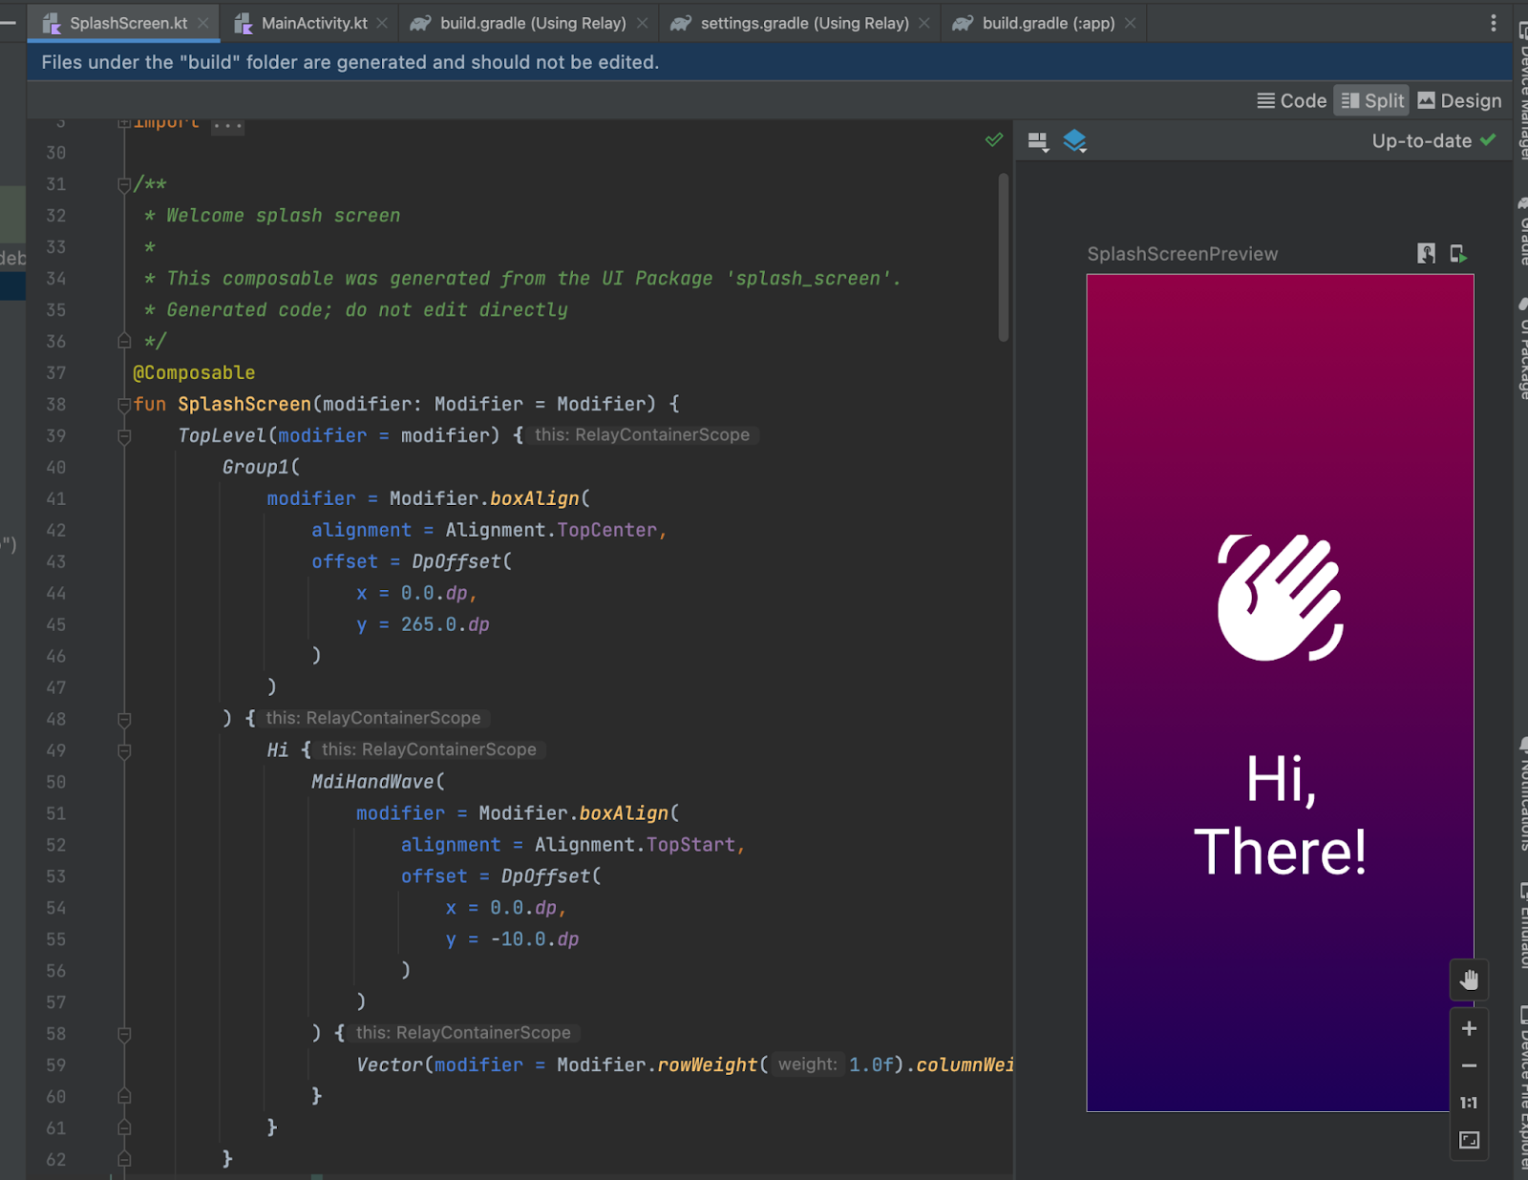This screenshot has height=1180, width=1528.
Task: Collapse the SplashScreen function at line 38
Action: 124,405
